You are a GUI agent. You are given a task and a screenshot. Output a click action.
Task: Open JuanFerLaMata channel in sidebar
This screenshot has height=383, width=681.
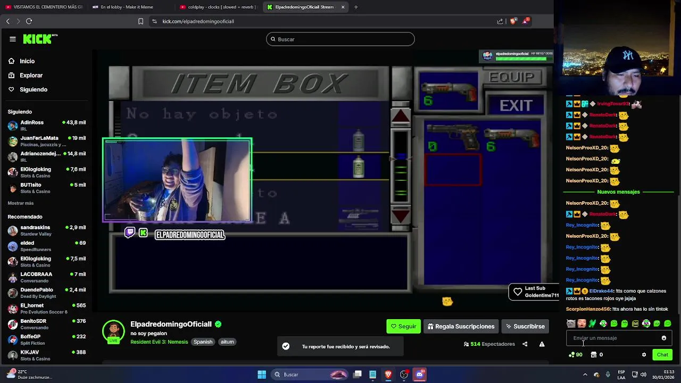tap(47, 141)
